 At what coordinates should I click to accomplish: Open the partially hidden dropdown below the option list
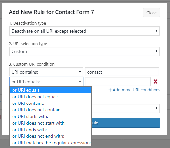[x=126, y=108]
